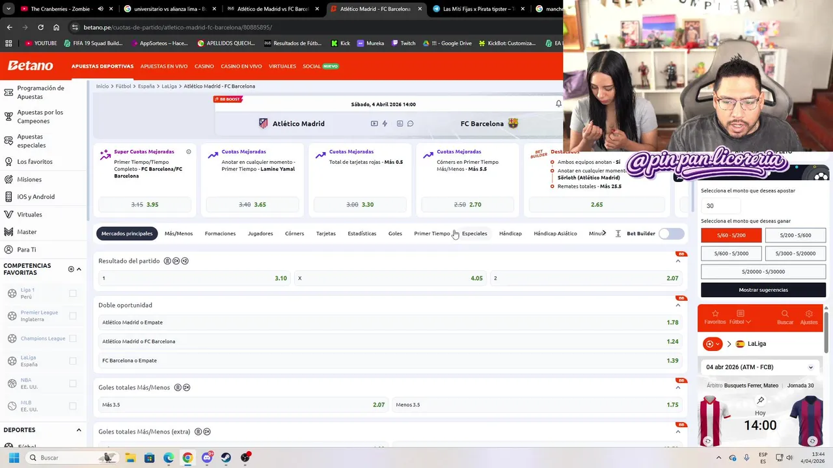Click the iOS y Android phone icon
Image resolution: width=833 pixels, height=468 pixels.
point(8,196)
